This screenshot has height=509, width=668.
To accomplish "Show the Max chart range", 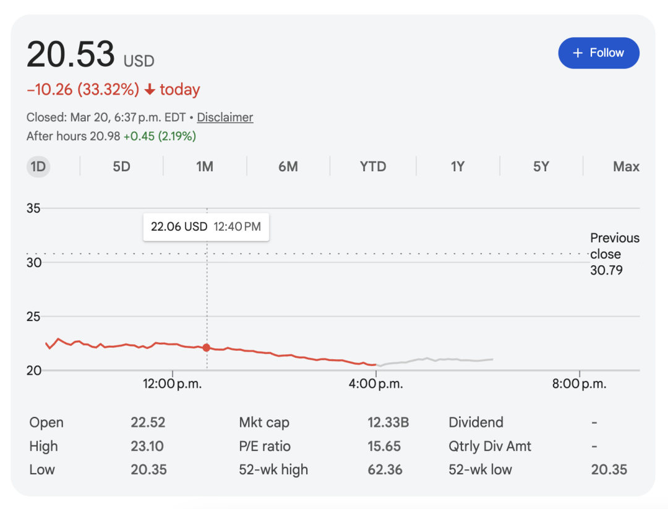I will (626, 166).
